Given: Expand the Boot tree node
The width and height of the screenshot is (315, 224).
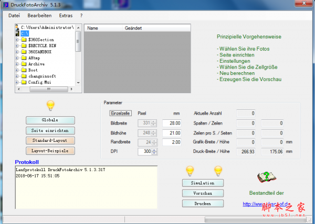Looking at the screenshot, I should coord(17,70).
